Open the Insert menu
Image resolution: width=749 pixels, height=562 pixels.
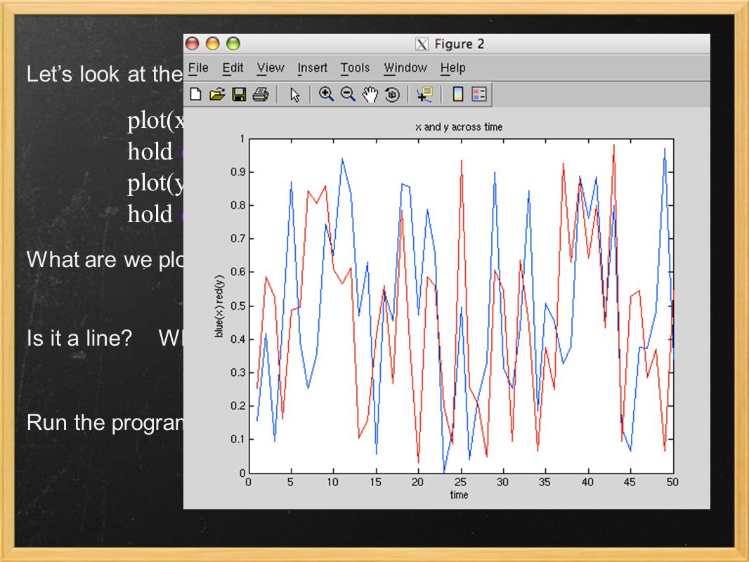313,68
